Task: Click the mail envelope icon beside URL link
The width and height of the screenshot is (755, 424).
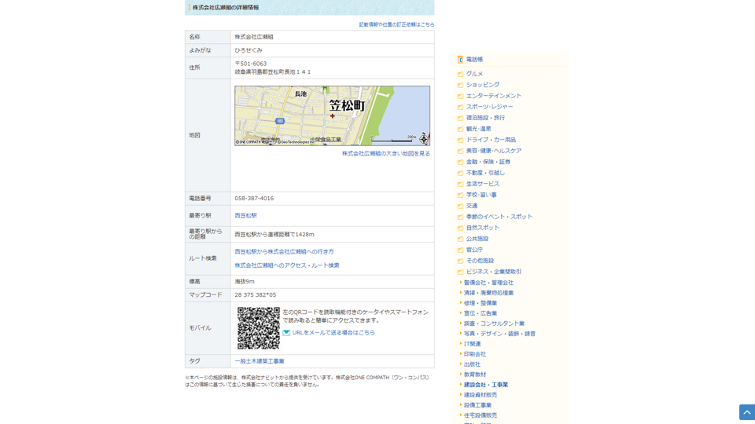Action: (286, 333)
